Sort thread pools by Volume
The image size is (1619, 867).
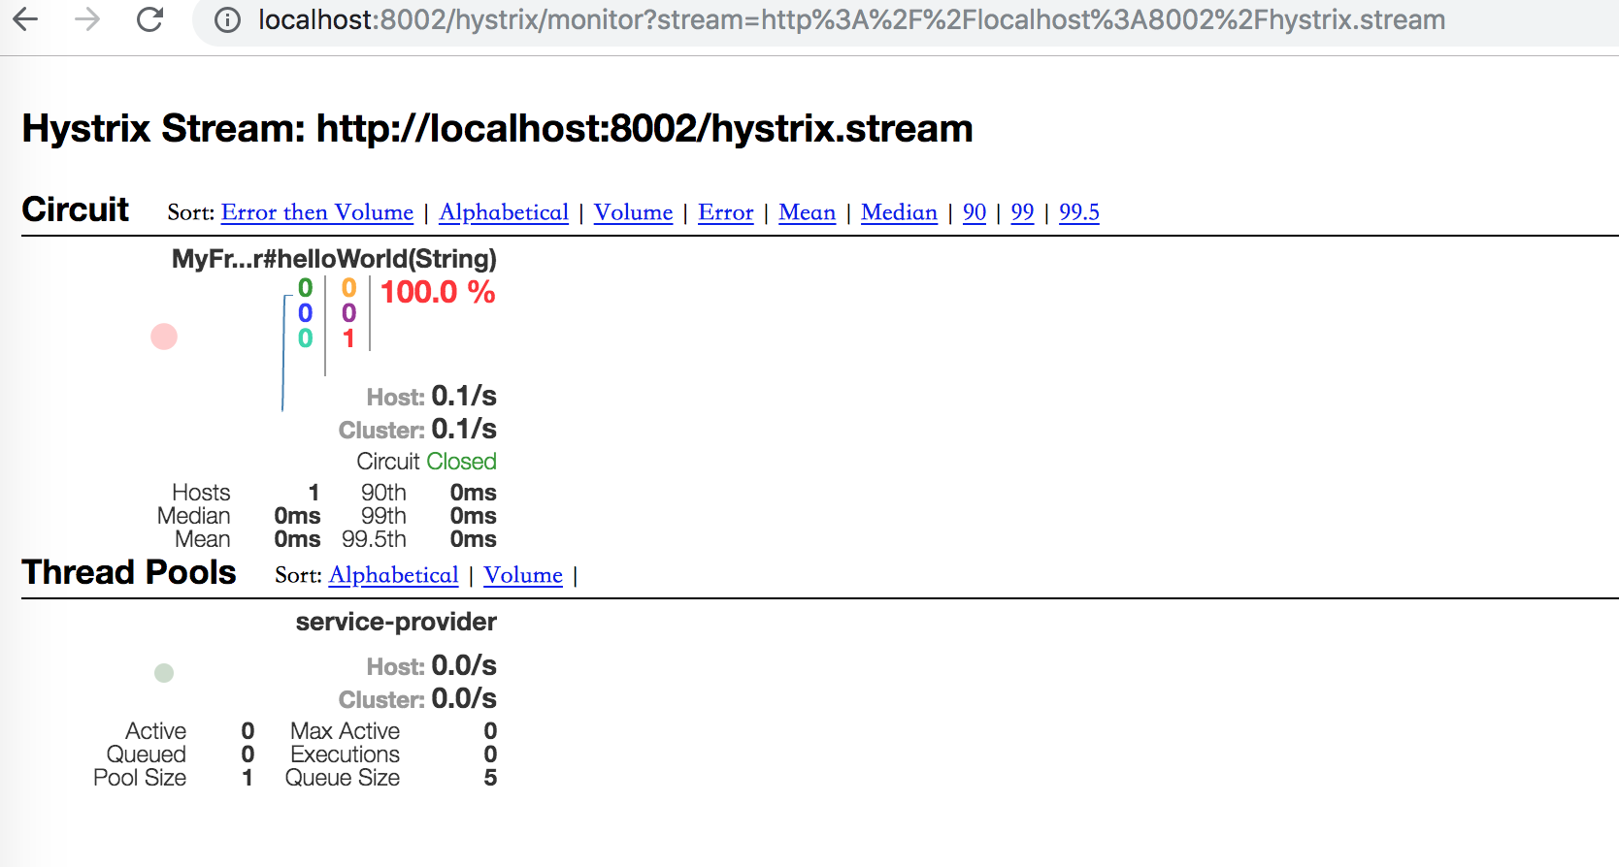[523, 575]
